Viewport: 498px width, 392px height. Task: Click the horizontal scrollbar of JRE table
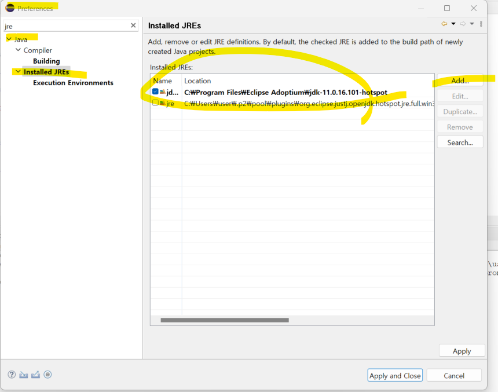coord(225,320)
